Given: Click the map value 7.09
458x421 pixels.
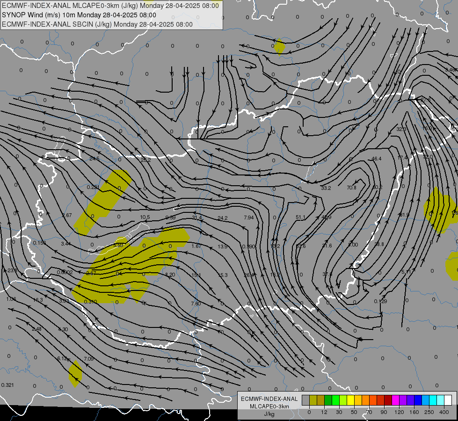Looking at the screenshot, I should point(89,358).
